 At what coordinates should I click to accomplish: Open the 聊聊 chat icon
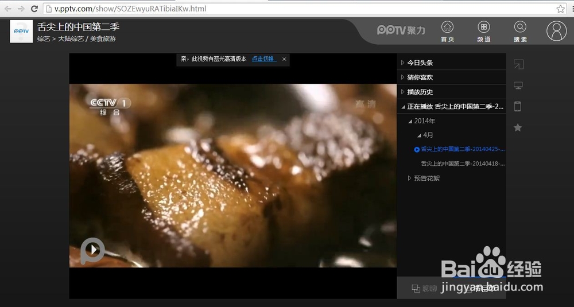pos(416,288)
